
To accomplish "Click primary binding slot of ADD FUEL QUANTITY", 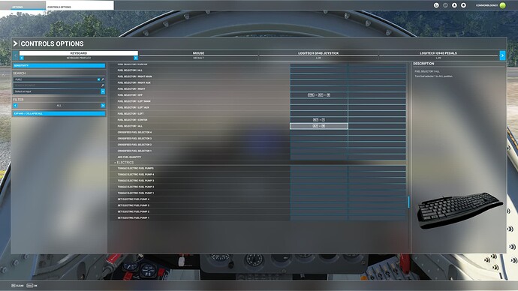I will (319, 157).
